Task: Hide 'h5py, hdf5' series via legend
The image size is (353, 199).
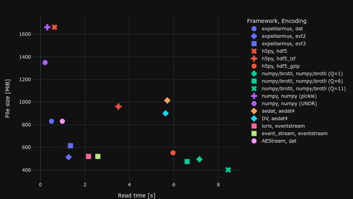Action: [x=274, y=51]
